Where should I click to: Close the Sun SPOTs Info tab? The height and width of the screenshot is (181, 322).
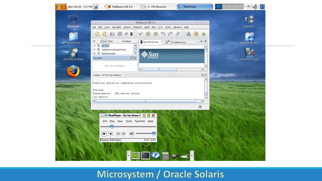tap(162, 42)
